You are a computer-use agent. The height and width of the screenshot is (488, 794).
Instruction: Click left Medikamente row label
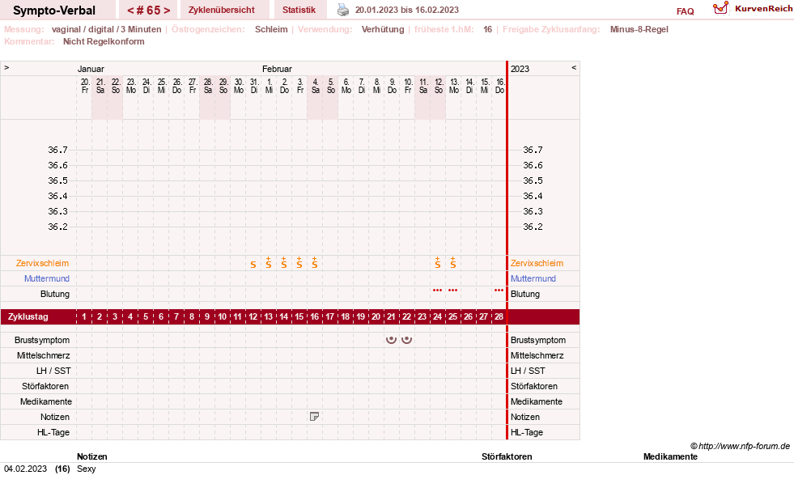46,401
